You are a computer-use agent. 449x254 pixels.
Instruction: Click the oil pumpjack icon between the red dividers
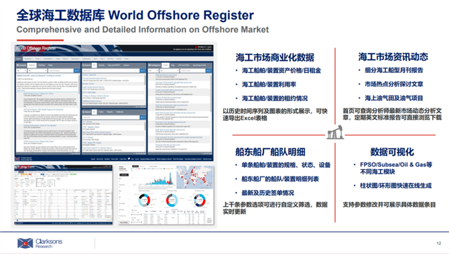335,132
